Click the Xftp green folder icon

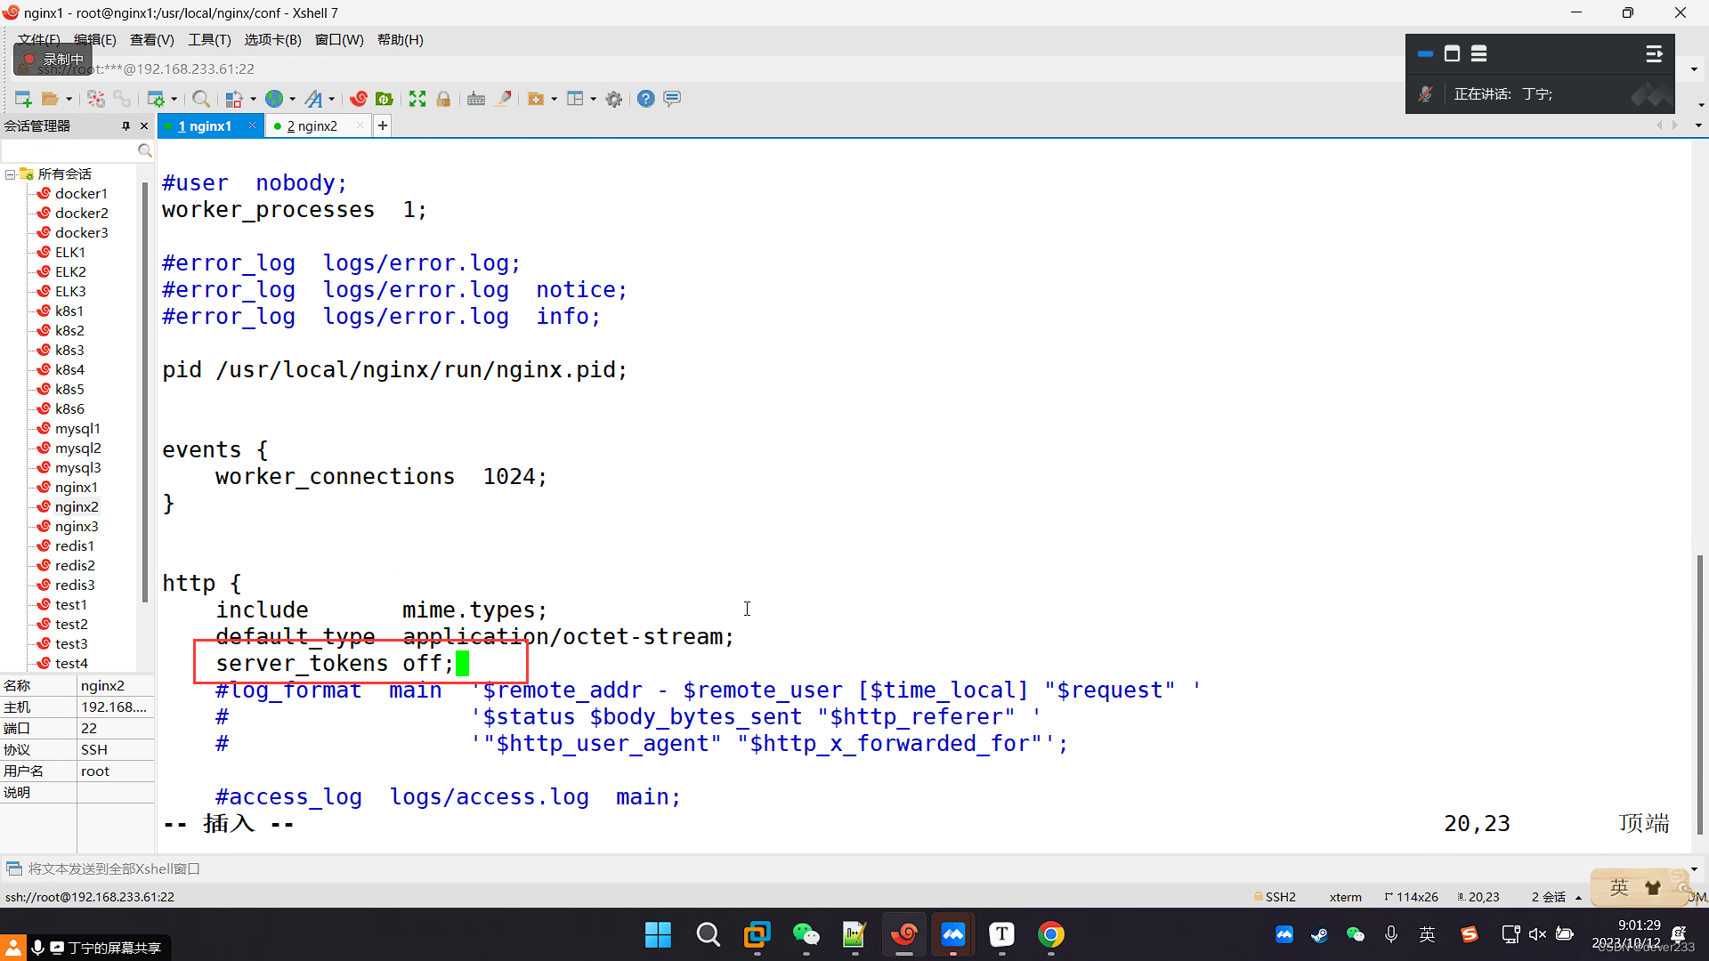(x=385, y=99)
